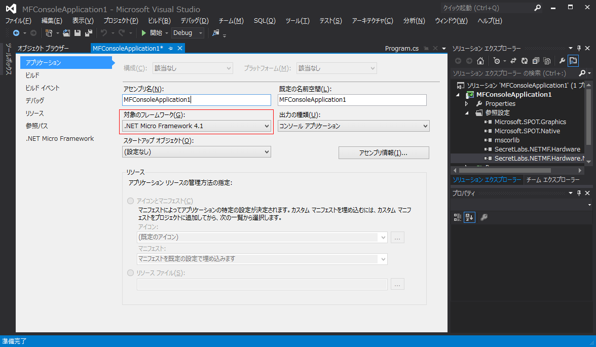The height and width of the screenshot is (347, 596).
Task: Select the アイコンとマニフェスト radio button
Action: pyautogui.click(x=131, y=201)
